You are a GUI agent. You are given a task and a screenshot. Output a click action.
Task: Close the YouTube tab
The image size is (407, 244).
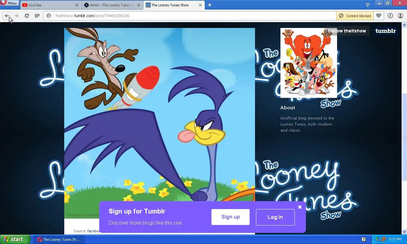click(77, 5)
